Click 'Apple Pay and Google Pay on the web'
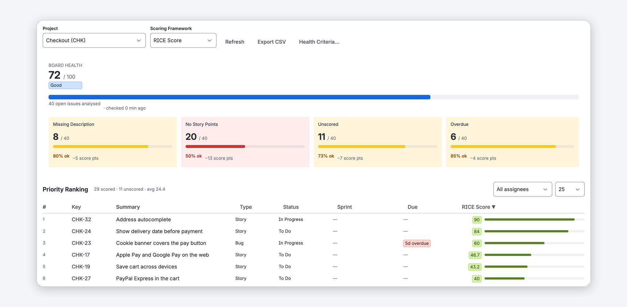 pos(163,255)
